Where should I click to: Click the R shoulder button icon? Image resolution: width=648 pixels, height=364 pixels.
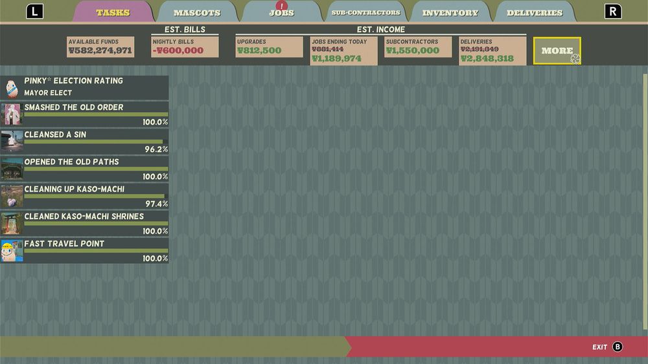613,11
